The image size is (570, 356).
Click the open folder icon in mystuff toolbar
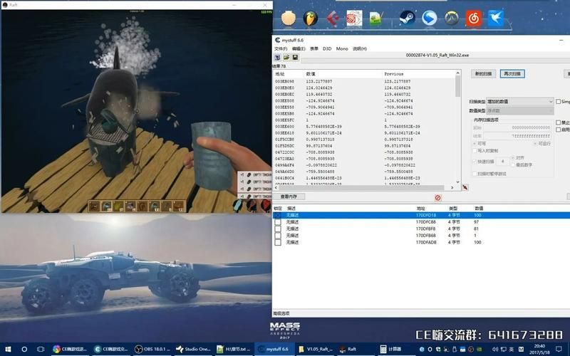pos(286,58)
